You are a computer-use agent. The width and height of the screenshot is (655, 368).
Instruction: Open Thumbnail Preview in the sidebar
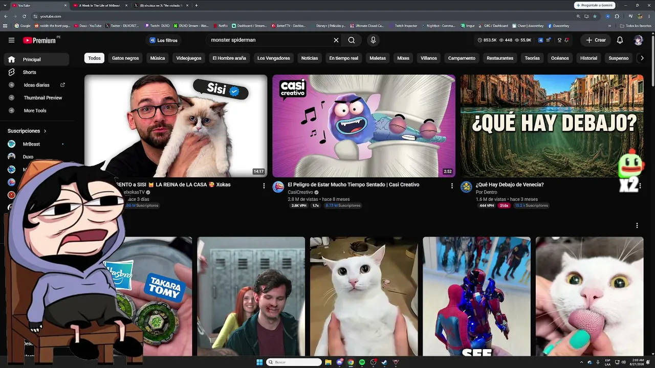tap(37, 98)
